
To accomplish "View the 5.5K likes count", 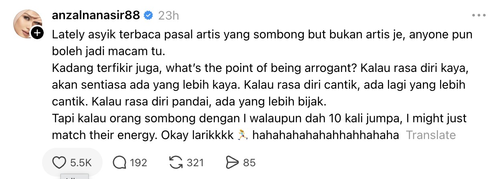I will (81, 163).
